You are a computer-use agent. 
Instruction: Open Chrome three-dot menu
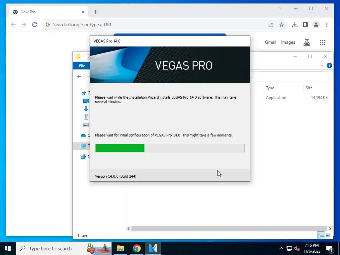327,25
